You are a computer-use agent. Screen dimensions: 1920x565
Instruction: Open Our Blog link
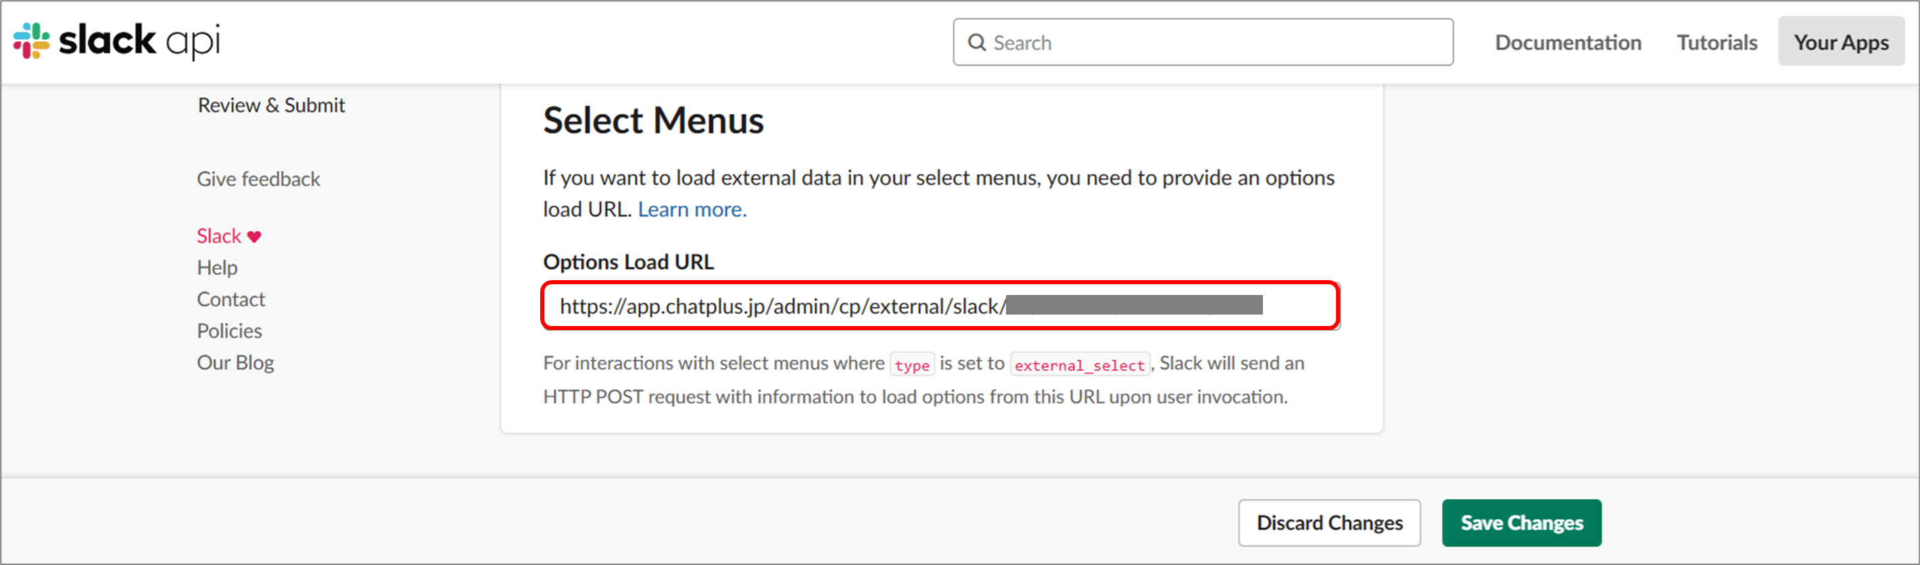235,362
